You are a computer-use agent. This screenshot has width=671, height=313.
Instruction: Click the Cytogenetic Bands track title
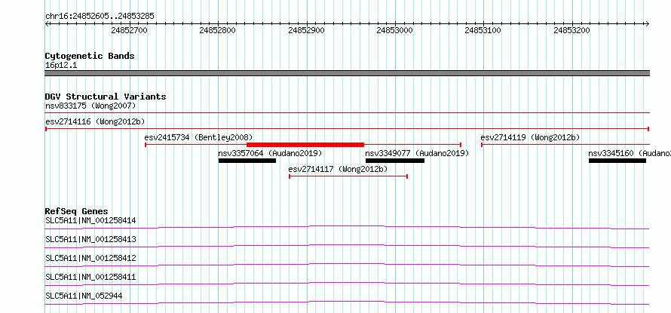click(90, 56)
